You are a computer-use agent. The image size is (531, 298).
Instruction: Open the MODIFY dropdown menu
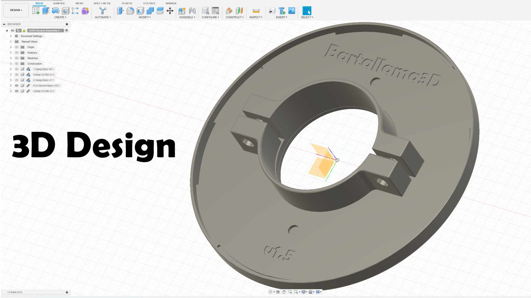145,17
